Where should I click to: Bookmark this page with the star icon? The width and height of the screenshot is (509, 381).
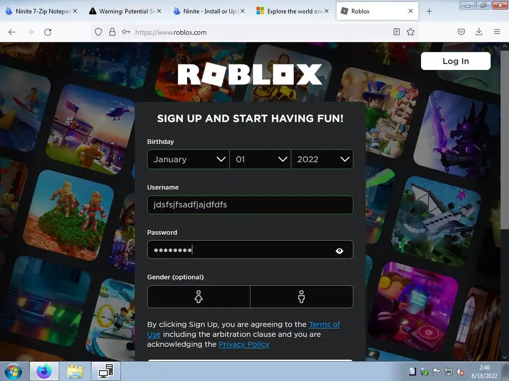click(x=411, y=32)
